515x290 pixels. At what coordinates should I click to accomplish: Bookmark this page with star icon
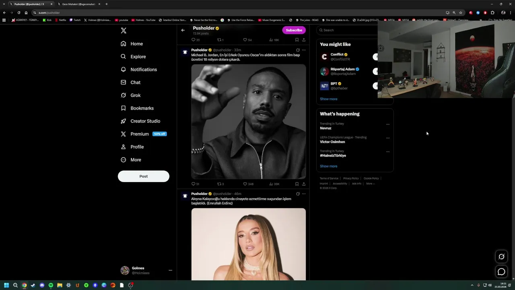461,12
